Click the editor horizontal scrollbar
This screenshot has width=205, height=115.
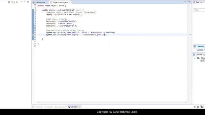click(x=112, y=103)
